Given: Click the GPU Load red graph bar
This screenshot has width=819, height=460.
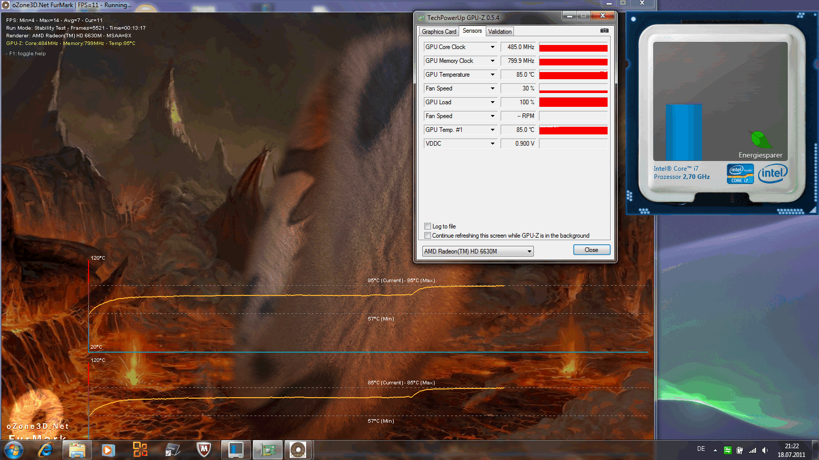Looking at the screenshot, I should tap(573, 102).
